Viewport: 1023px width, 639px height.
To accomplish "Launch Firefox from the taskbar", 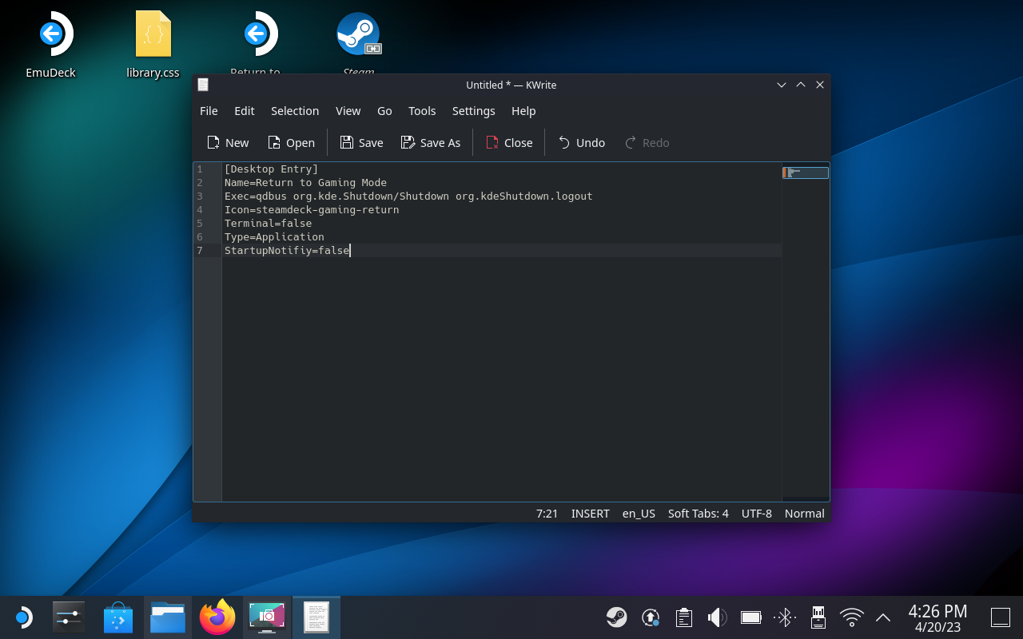I will coord(217,617).
